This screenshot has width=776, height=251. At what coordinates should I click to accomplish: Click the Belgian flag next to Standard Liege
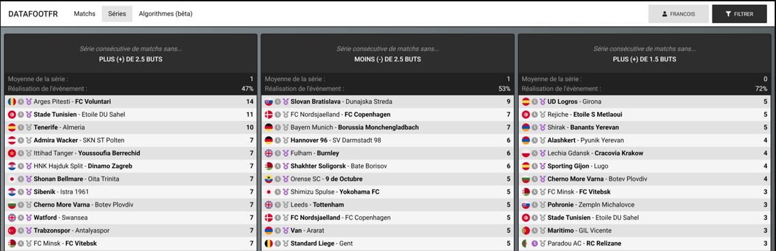269,243
